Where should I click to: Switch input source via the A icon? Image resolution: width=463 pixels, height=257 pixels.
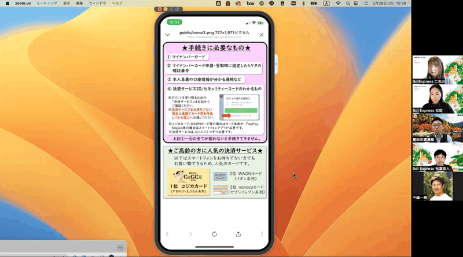pos(326,3)
